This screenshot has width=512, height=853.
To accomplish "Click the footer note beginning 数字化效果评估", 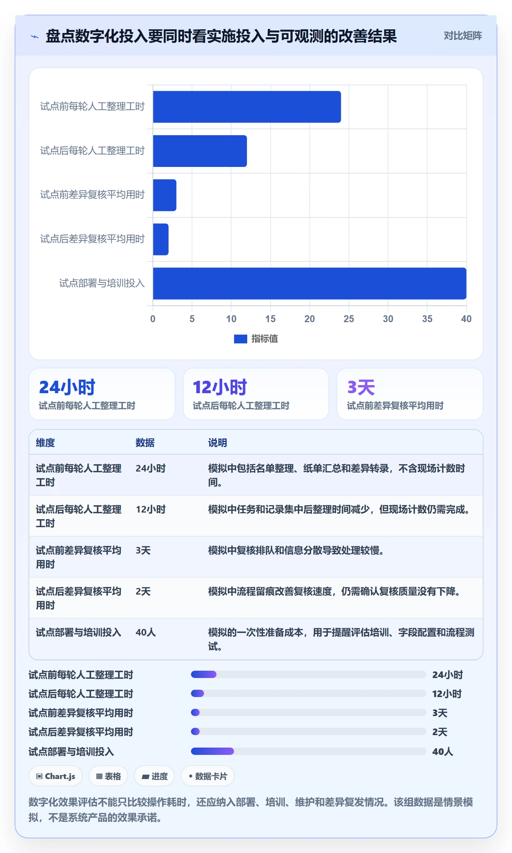I will (x=251, y=809).
